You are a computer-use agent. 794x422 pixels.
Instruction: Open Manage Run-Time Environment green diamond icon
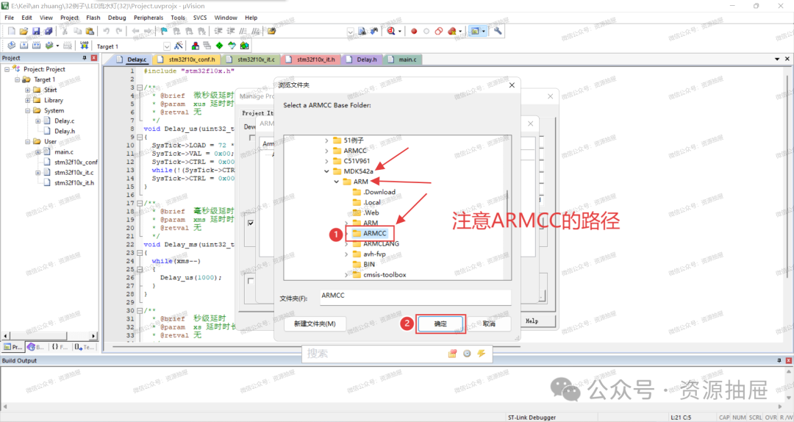pos(219,46)
